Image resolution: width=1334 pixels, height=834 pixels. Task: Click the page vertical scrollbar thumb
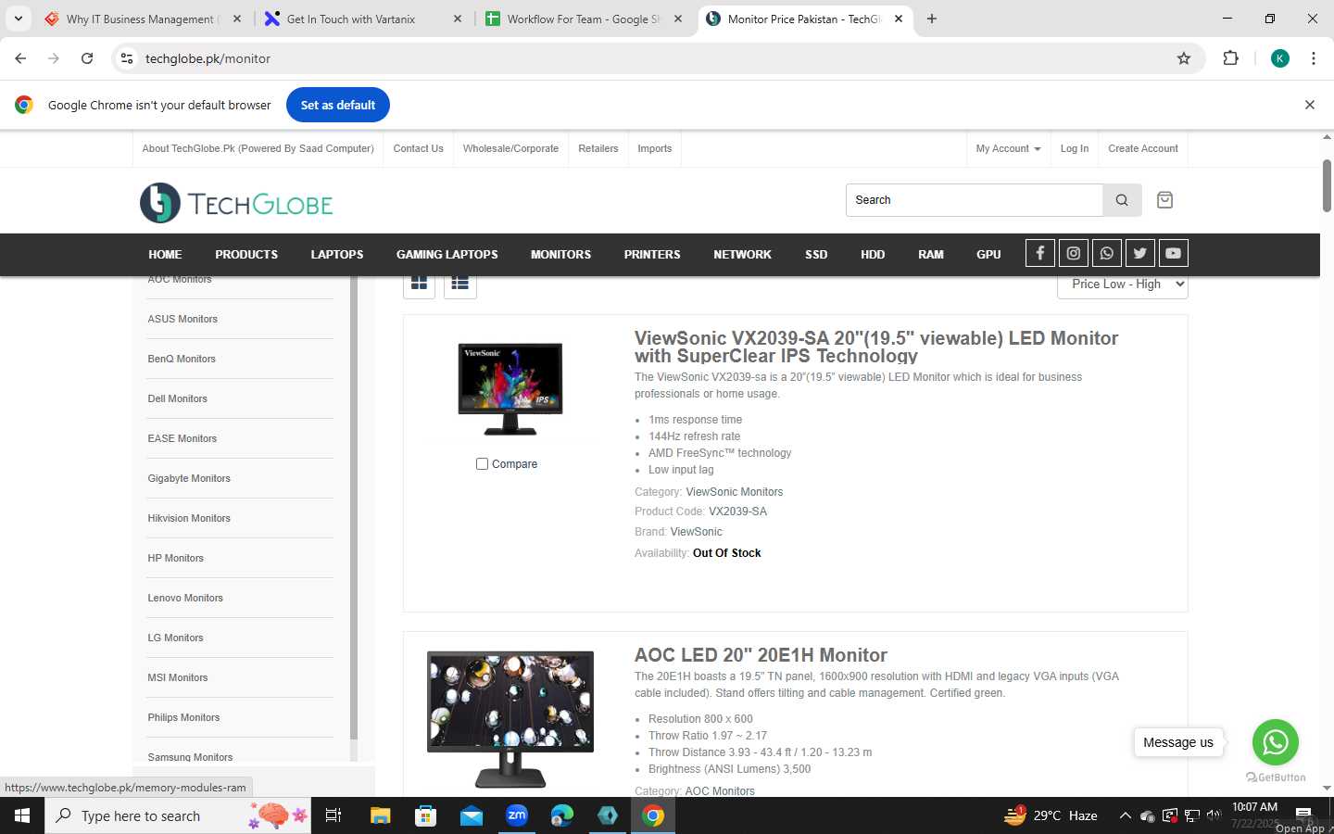[1327, 185]
